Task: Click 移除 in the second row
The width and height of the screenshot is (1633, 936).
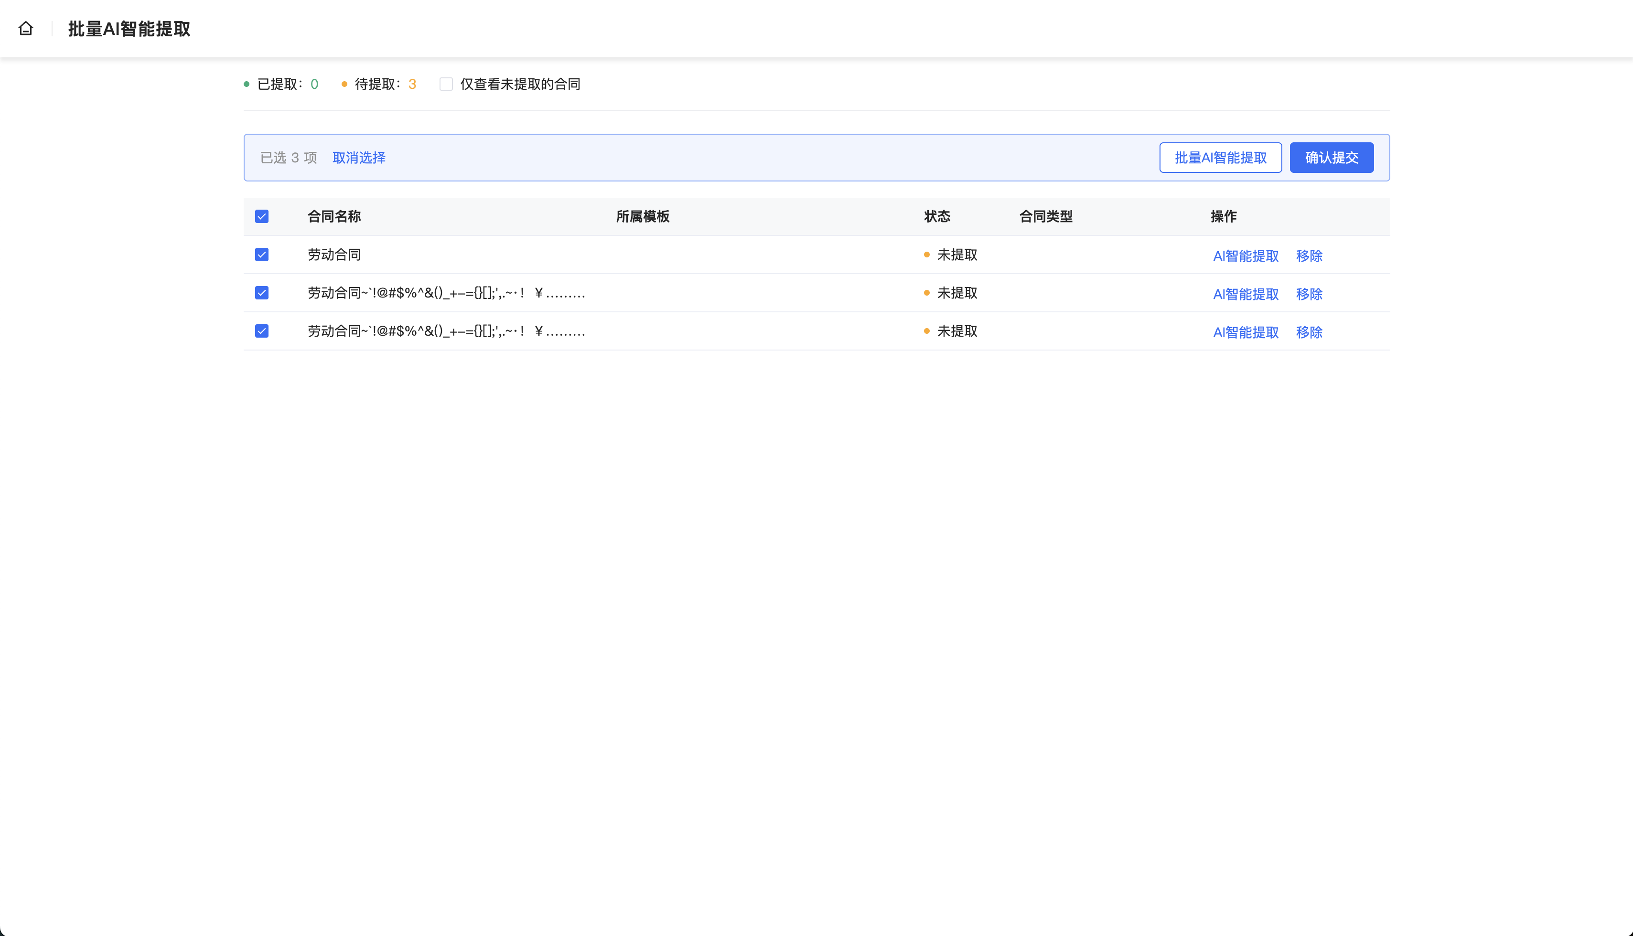Action: click(1309, 294)
